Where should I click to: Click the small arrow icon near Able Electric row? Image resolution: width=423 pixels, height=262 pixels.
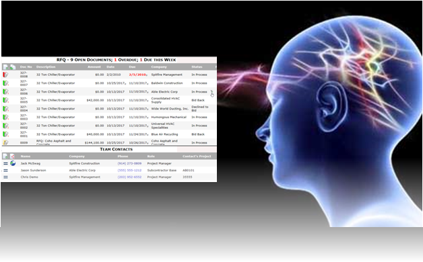pyautogui.click(x=212, y=93)
